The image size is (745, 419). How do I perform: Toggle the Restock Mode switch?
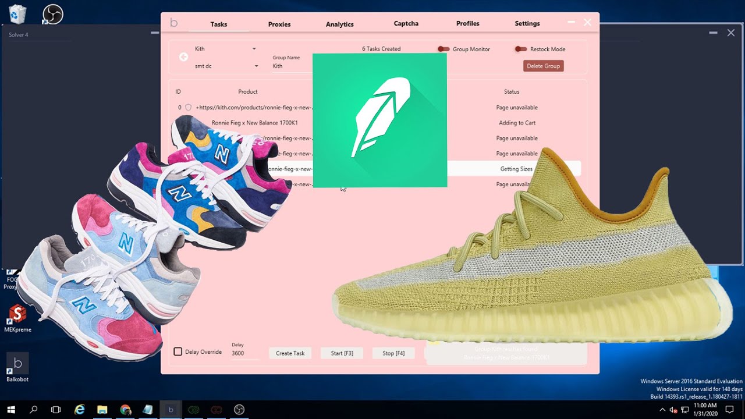(521, 49)
